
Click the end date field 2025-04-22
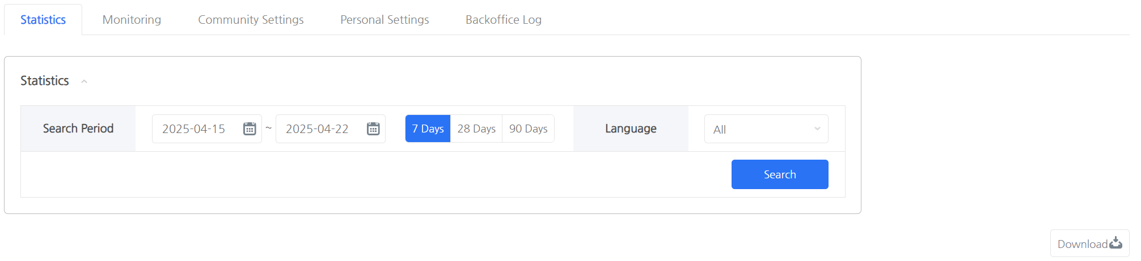(x=318, y=129)
